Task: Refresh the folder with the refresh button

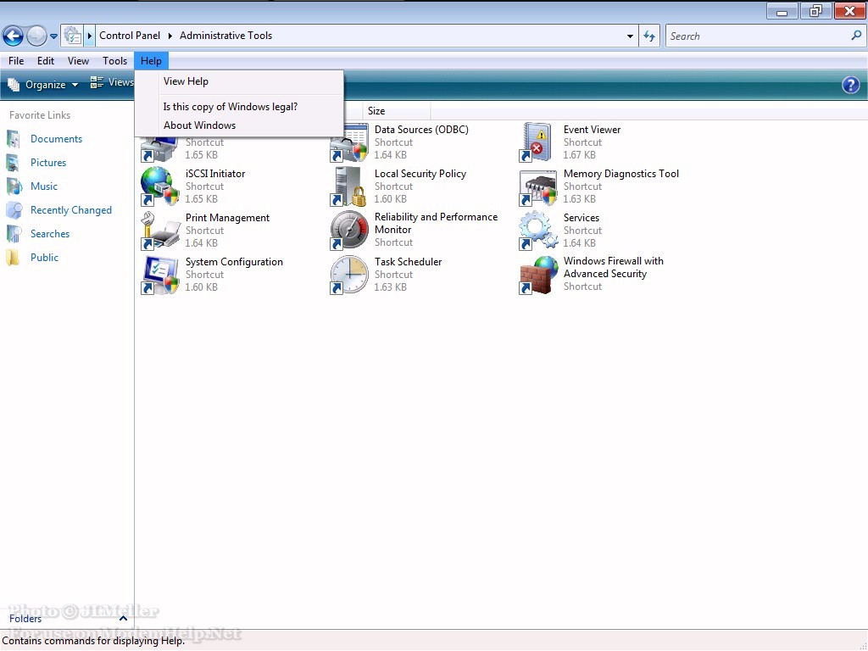Action: [x=649, y=36]
